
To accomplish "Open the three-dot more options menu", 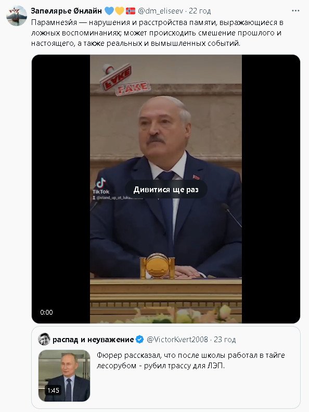I will click(295, 11).
